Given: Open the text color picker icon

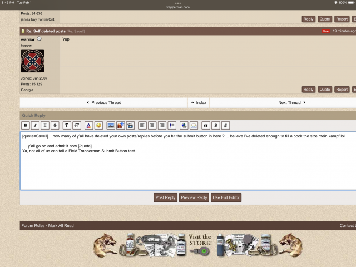Looking at the screenshot, I should [88, 125].
